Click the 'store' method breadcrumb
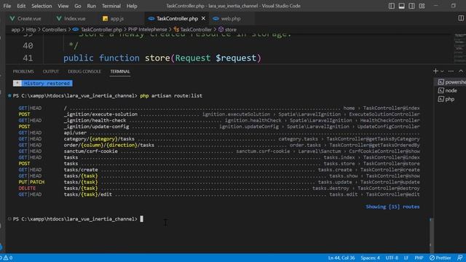Image resolution: width=466 pixels, height=262 pixels. 228,29
